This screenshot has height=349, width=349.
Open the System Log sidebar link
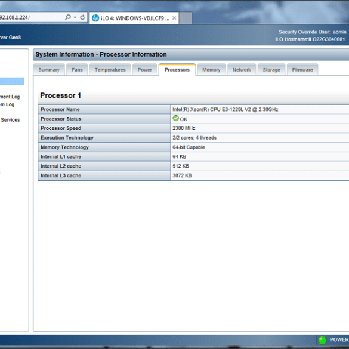(x=7, y=104)
